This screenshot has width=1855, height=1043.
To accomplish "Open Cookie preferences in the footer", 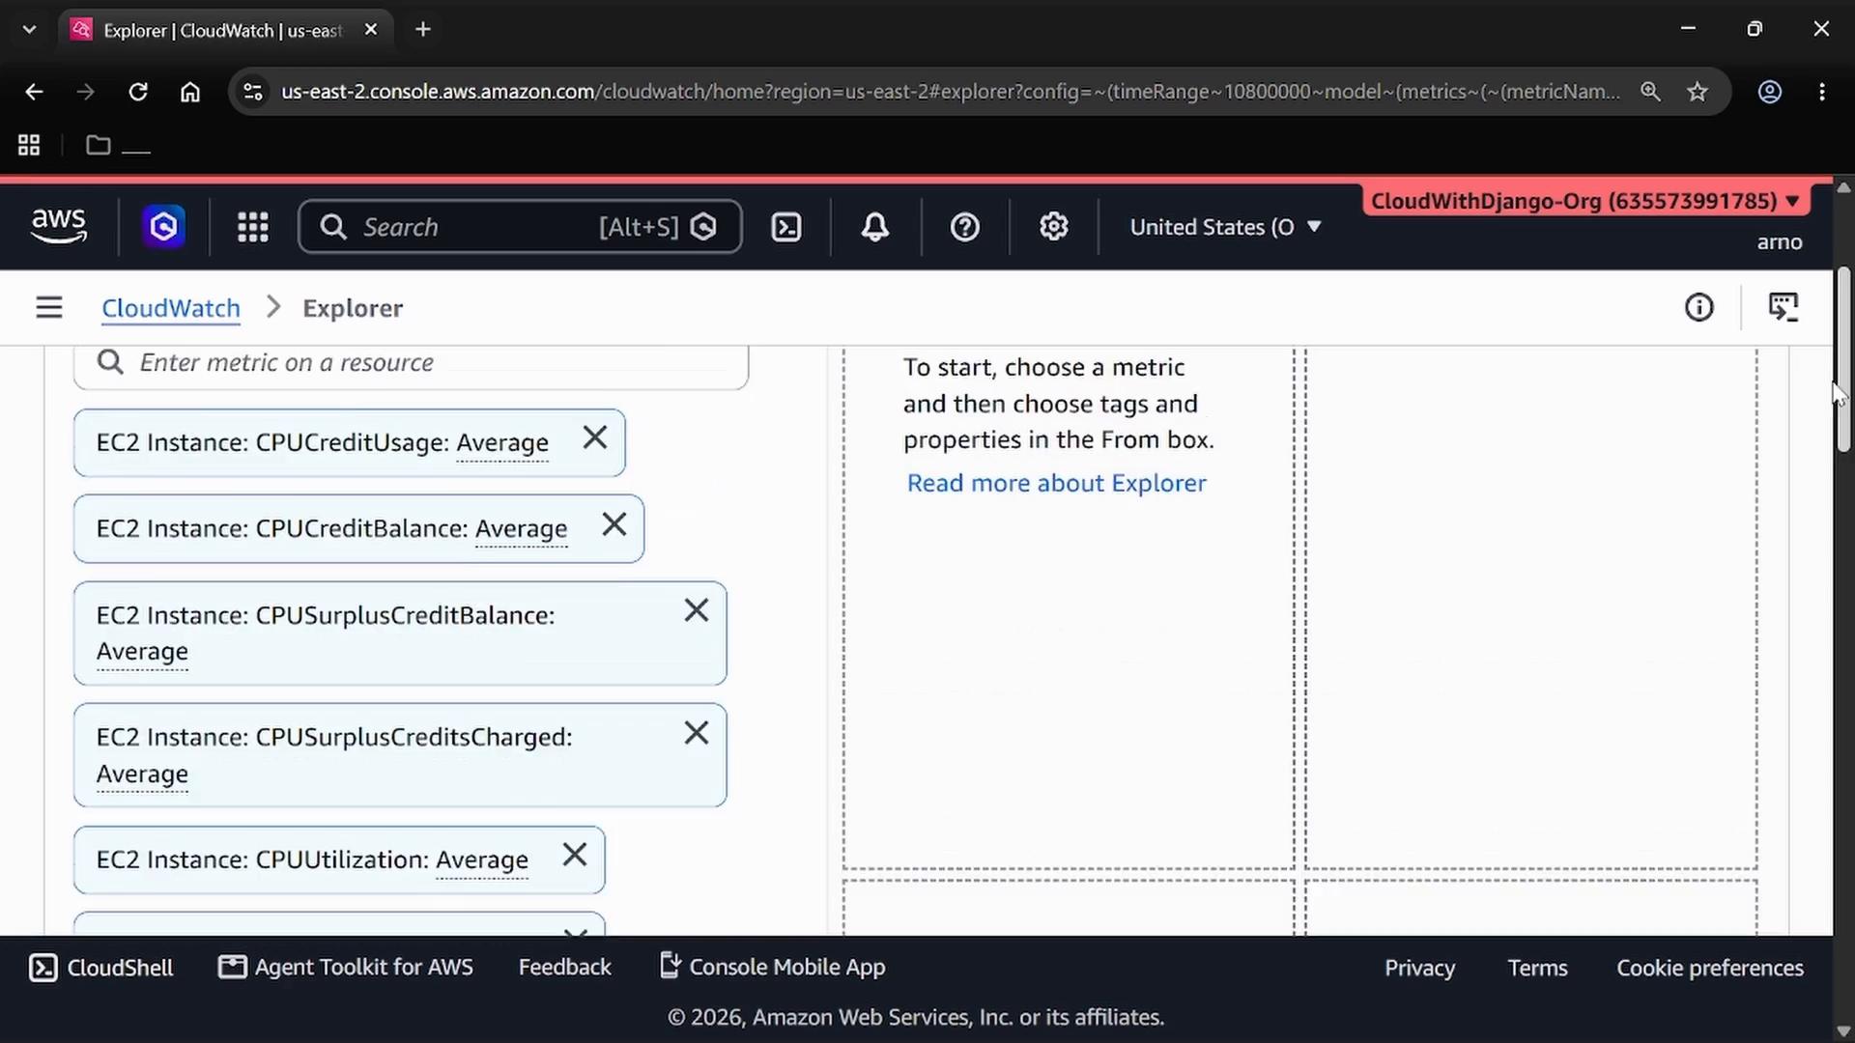I will (1710, 969).
